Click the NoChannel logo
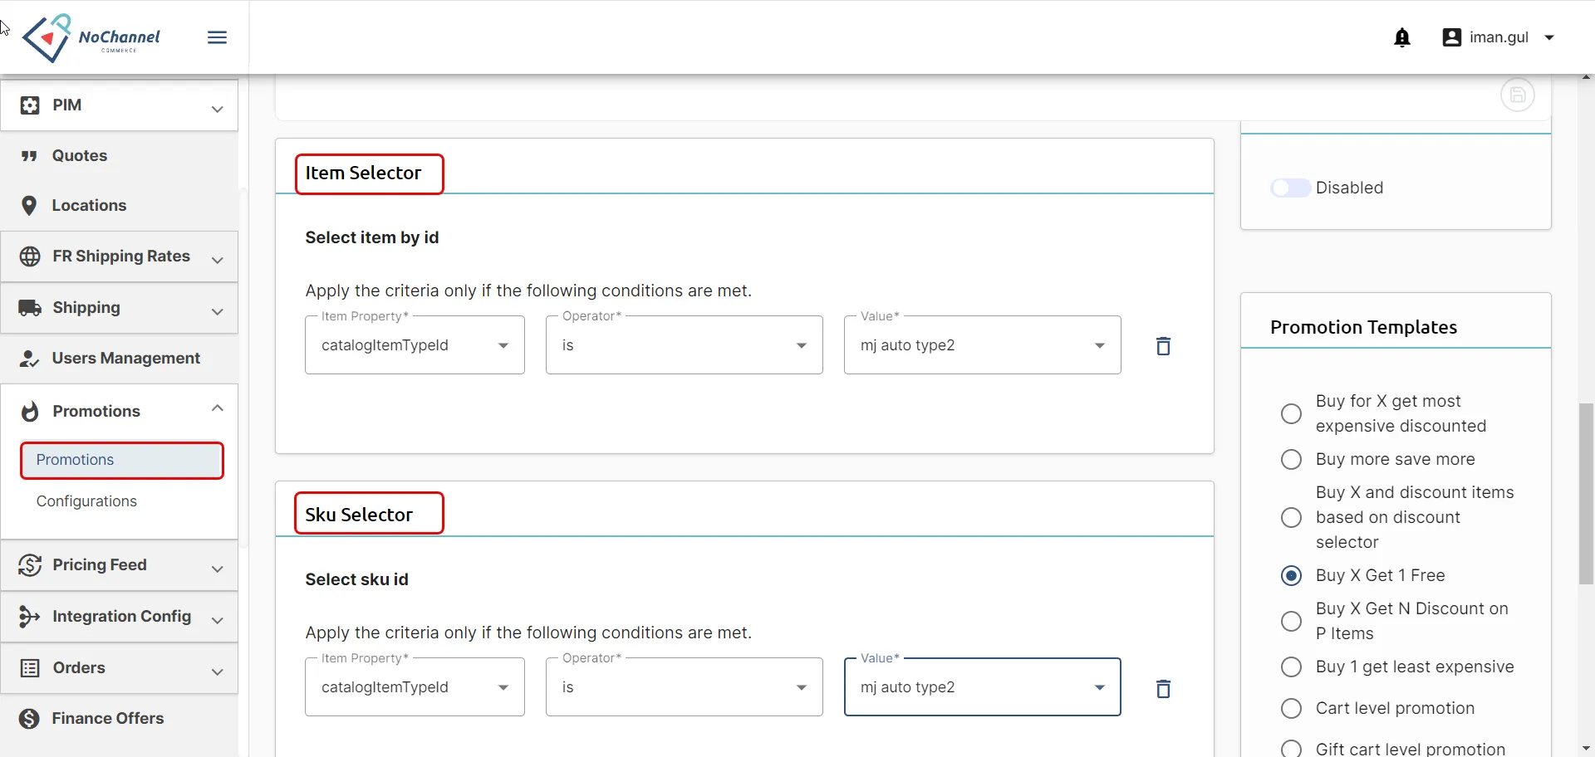Screen dimensions: 1595x757 [91, 37]
